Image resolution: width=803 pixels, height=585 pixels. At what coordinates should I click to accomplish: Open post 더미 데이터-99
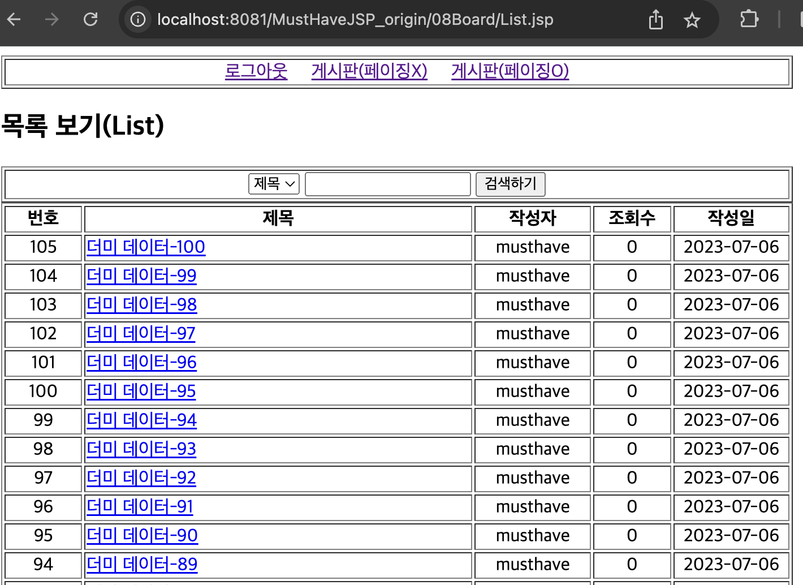coord(141,276)
